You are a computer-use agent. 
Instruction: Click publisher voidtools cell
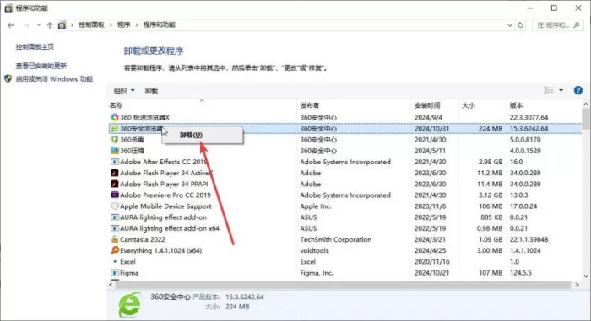[314, 250]
